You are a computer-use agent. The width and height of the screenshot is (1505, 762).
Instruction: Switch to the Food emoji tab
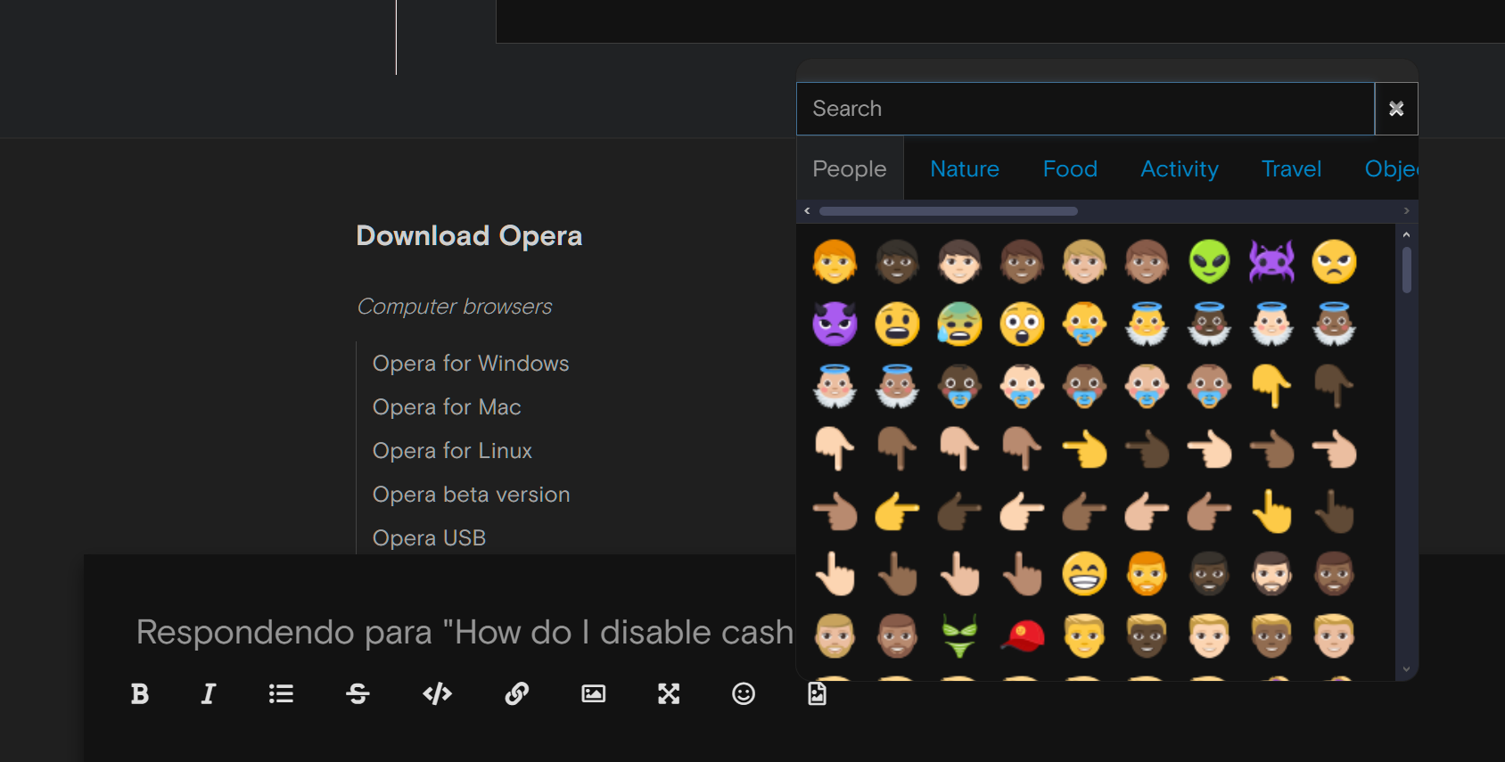(1070, 168)
